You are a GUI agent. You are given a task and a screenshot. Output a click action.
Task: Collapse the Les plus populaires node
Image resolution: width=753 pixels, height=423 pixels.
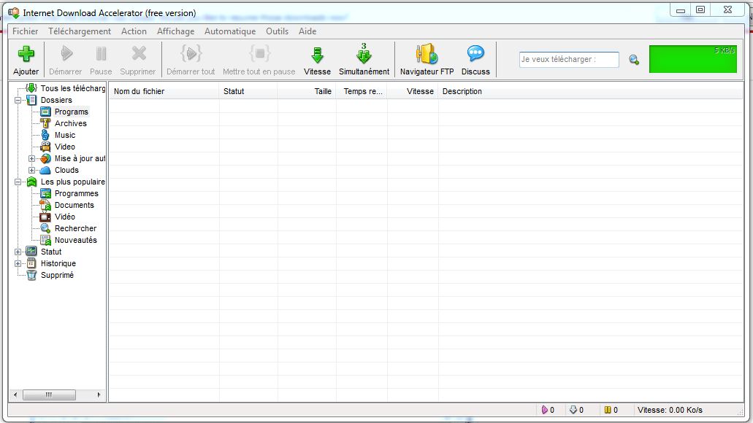click(18, 182)
